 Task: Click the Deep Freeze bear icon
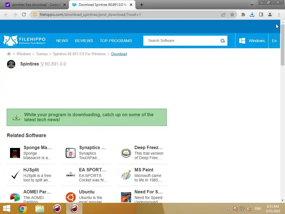126,153
